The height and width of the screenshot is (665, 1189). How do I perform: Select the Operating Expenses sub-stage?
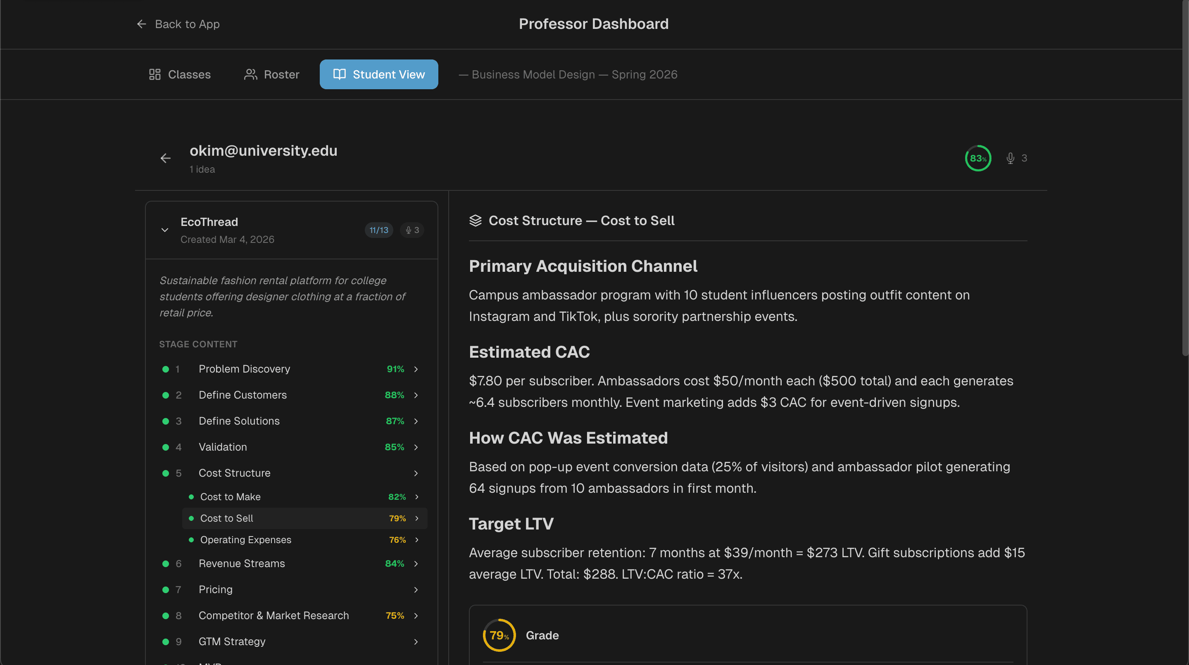pos(245,539)
